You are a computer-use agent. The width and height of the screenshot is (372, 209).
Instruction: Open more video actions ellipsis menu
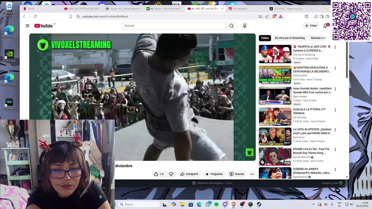(252, 174)
